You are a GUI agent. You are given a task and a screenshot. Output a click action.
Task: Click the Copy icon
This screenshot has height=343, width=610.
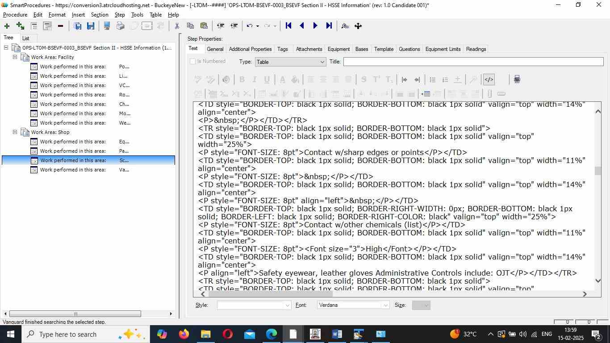pyautogui.click(x=190, y=26)
